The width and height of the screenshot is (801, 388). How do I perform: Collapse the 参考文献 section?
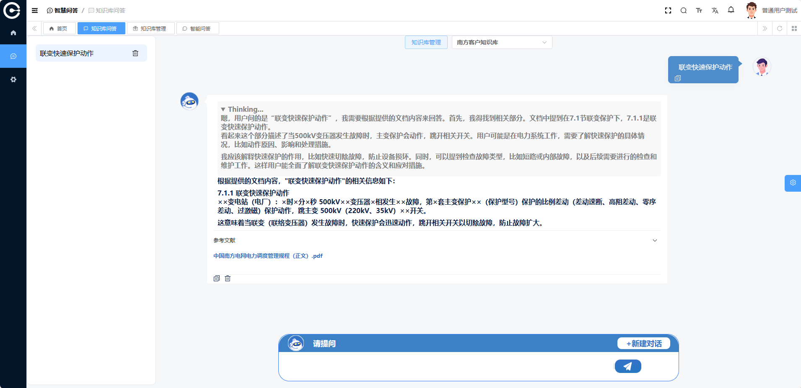tap(655, 240)
